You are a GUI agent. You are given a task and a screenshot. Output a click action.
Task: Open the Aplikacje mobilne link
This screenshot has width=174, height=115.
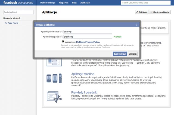point(82,74)
